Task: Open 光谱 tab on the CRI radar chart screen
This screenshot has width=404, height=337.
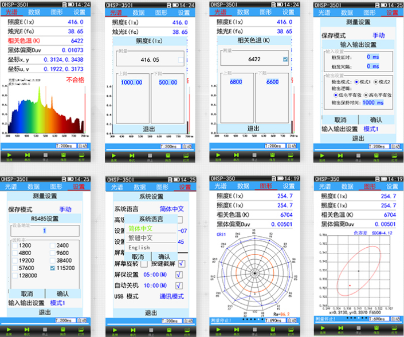Action: (221, 186)
